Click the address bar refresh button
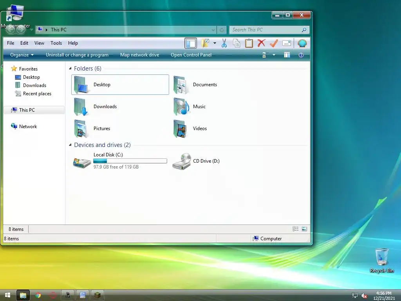 222,30
